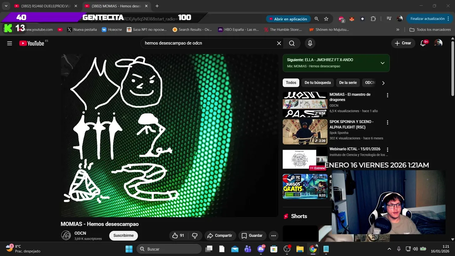Open the ODCN channel name link
Screen dimensions: 455x256
[x=80, y=233]
